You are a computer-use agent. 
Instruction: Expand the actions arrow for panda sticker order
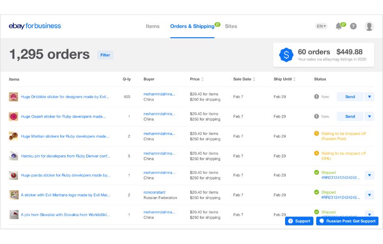click(x=370, y=175)
